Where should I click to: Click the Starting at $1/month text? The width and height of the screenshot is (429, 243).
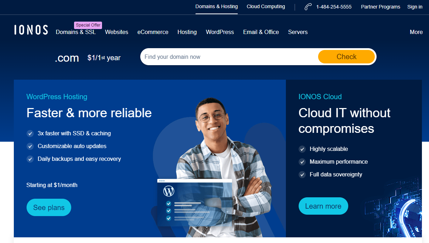click(52, 185)
